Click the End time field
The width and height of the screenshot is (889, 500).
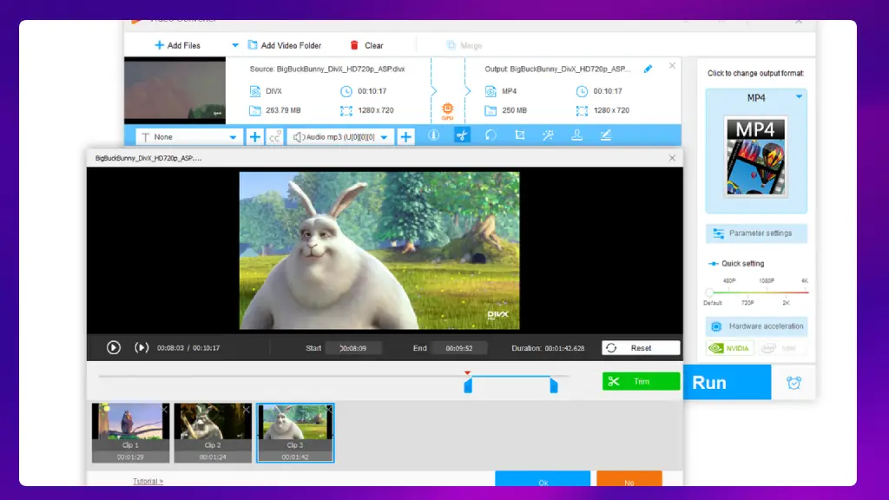point(458,348)
